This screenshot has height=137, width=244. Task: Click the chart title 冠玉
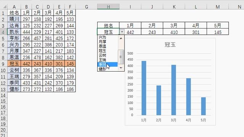click(x=170, y=45)
